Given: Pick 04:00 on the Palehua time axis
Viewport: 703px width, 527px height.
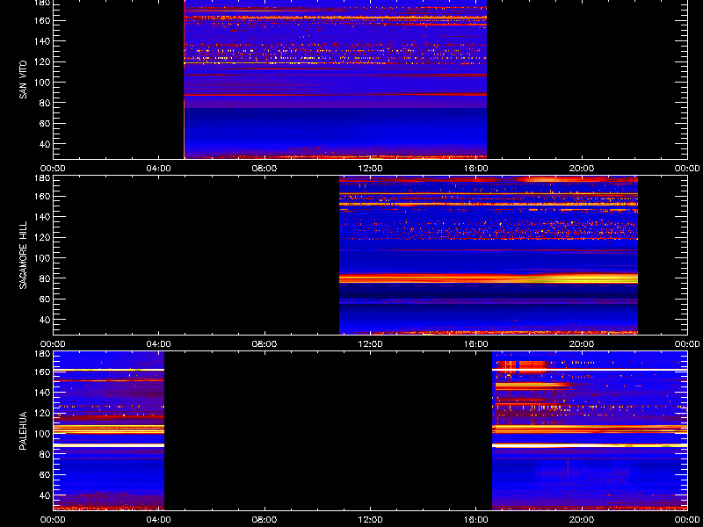Looking at the screenshot, I should [159, 520].
